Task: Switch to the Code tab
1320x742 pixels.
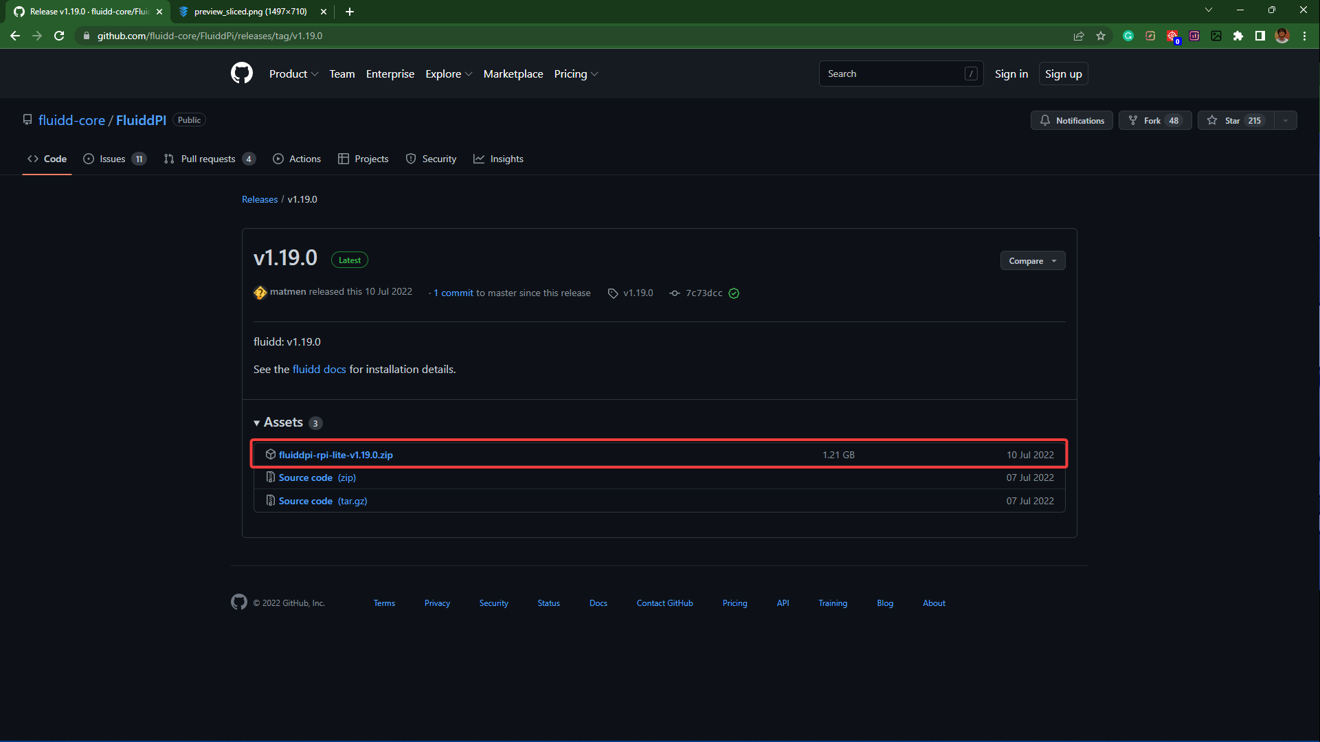Action: coord(47,159)
